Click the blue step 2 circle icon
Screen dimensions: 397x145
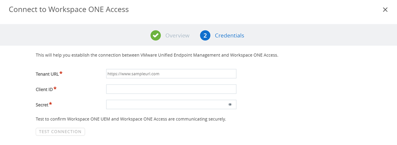205,36
